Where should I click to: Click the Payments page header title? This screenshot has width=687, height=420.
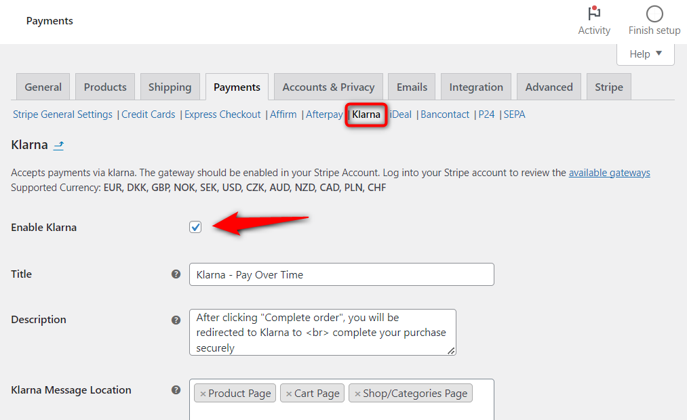50,21
